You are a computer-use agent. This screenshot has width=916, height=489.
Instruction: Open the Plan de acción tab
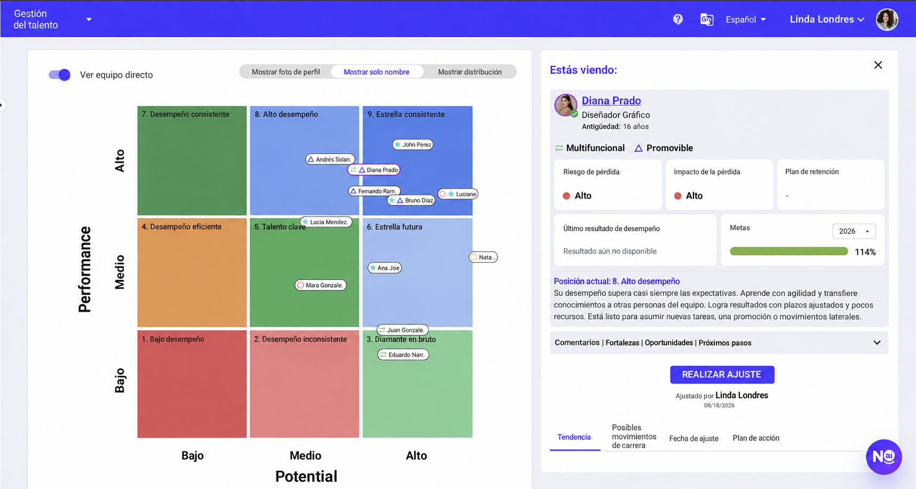coord(756,438)
